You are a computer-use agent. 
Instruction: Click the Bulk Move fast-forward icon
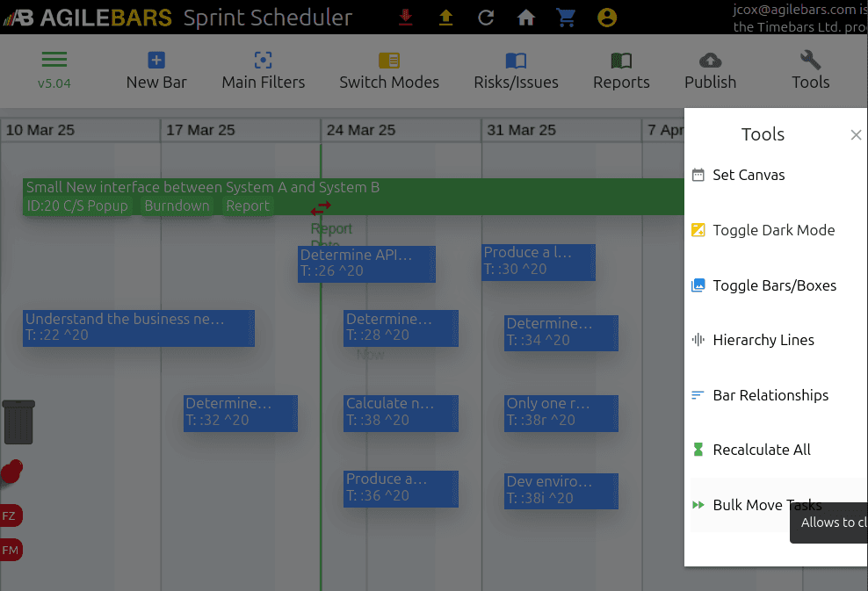(698, 505)
